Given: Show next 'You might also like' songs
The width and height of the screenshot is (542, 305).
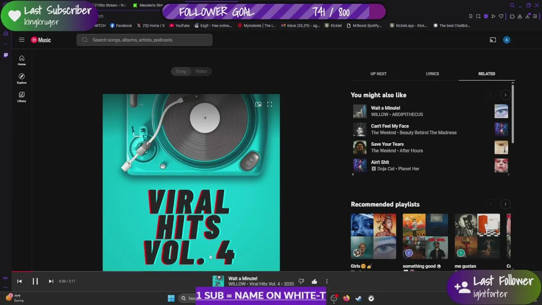Looking at the screenshot, I should tap(505, 95).
